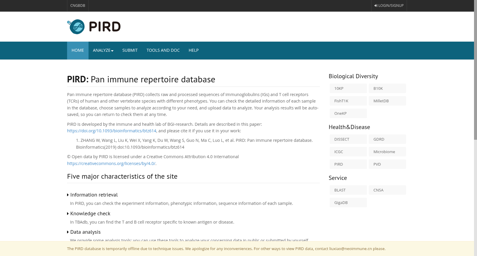This screenshot has height=256, width=477.
Task: Open the GDRD database button
Action: [x=387, y=139]
